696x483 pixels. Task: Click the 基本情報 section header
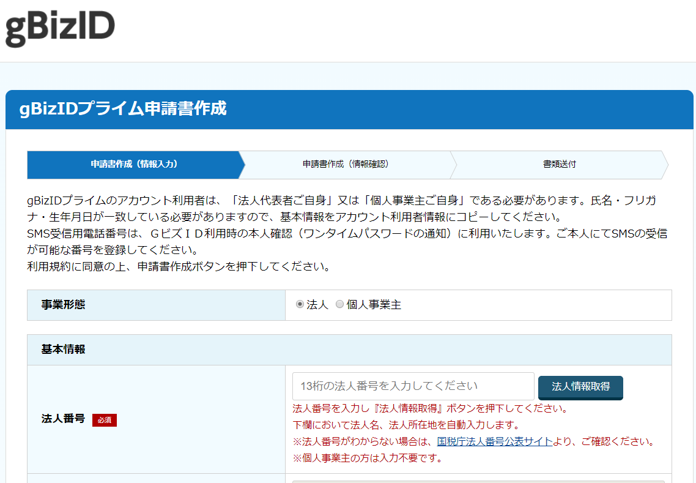pos(349,350)
